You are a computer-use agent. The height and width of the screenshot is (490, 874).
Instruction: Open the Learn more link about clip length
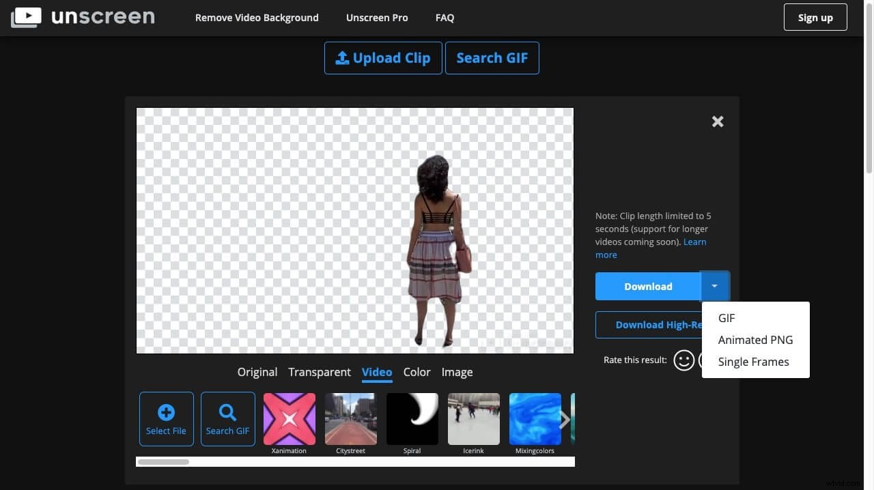tap(694, 242)
